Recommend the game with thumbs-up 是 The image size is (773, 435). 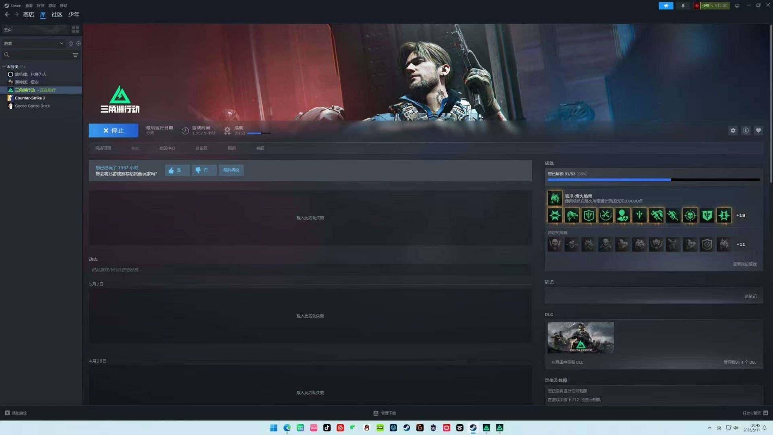click(x=177, y=170)
